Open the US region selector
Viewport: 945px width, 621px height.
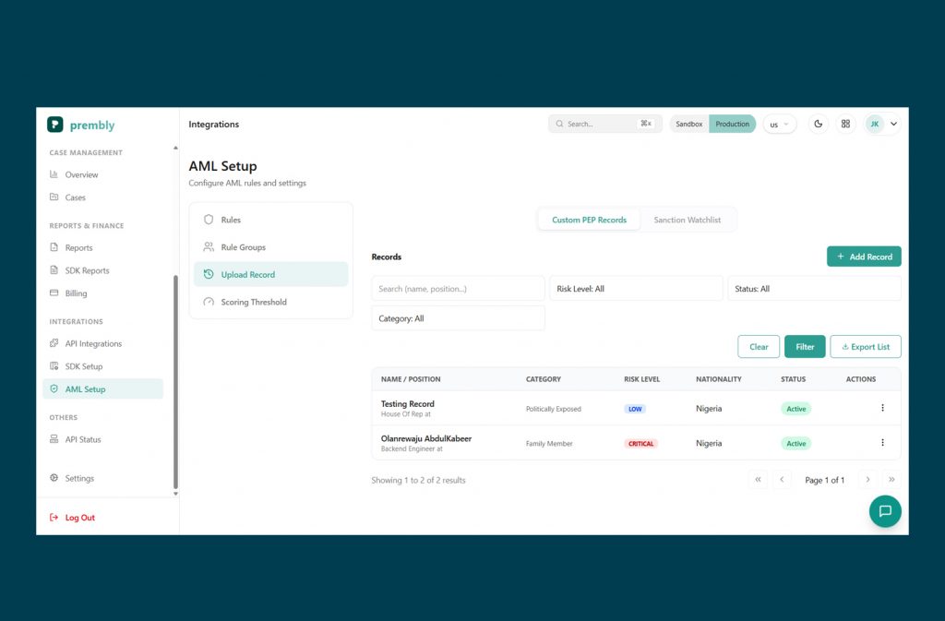click(779, 124)
